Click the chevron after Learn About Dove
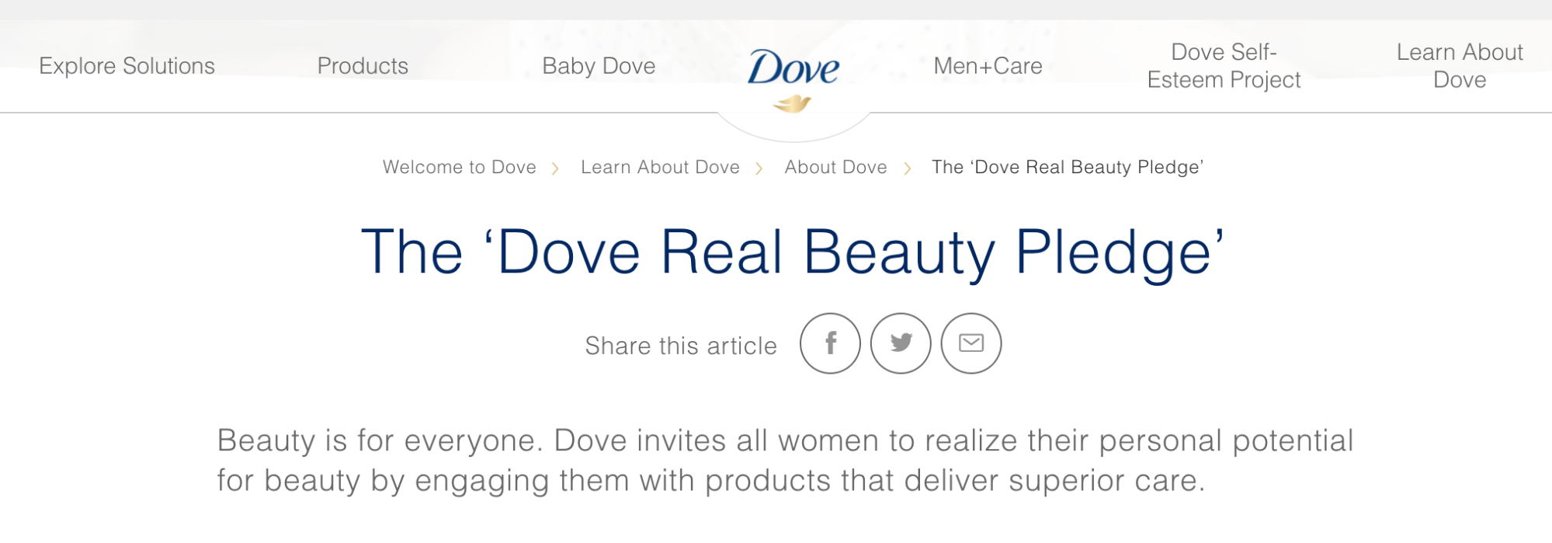 [759, 167]
